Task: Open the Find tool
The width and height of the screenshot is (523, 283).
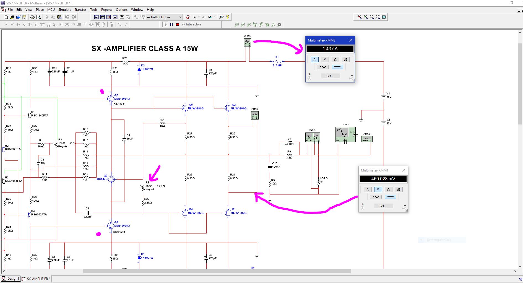Action: coord(222,17)
